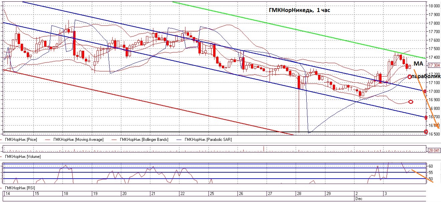Click the ГМКНорНик [Parabolic SAR] legend entry
This screenshot has height=202, width=441.
(208, 139)
